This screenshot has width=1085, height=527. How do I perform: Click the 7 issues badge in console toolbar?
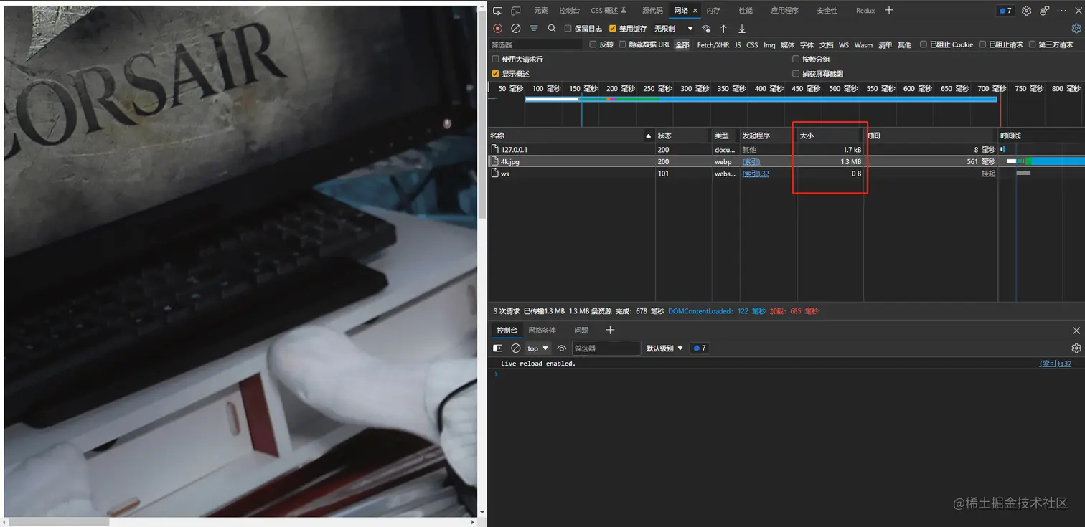699,348
